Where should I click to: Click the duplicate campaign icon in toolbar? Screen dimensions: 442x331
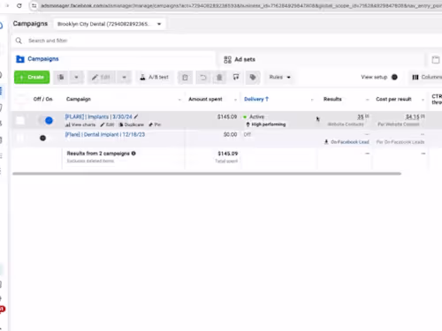61,77
